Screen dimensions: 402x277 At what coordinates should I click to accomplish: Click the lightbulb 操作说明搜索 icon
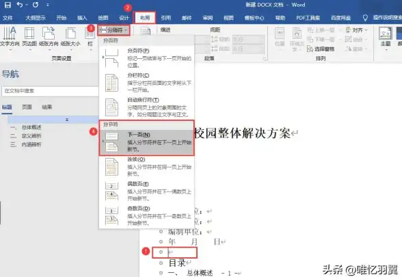(x=365, y=18)
